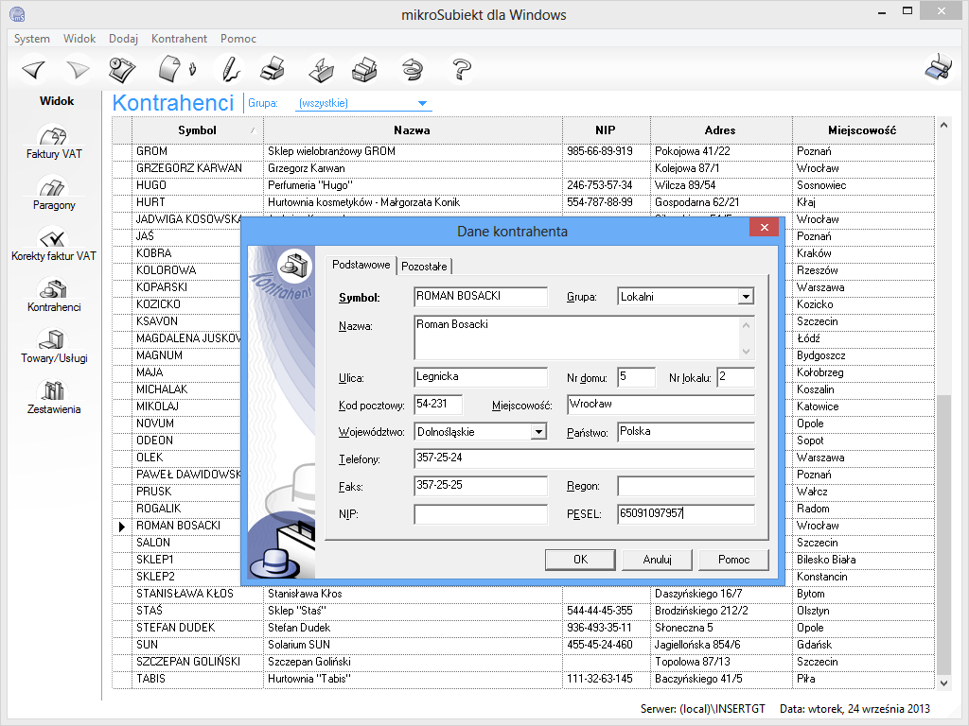The height and width of the screenshot is (726, 969).
Task: Expand the Województwo dropdown in the dialog
Action: click(538, 432)
